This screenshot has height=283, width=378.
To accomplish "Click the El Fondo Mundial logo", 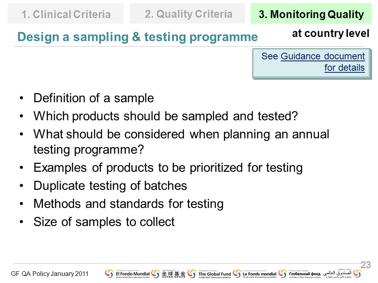I will (133, 274).
